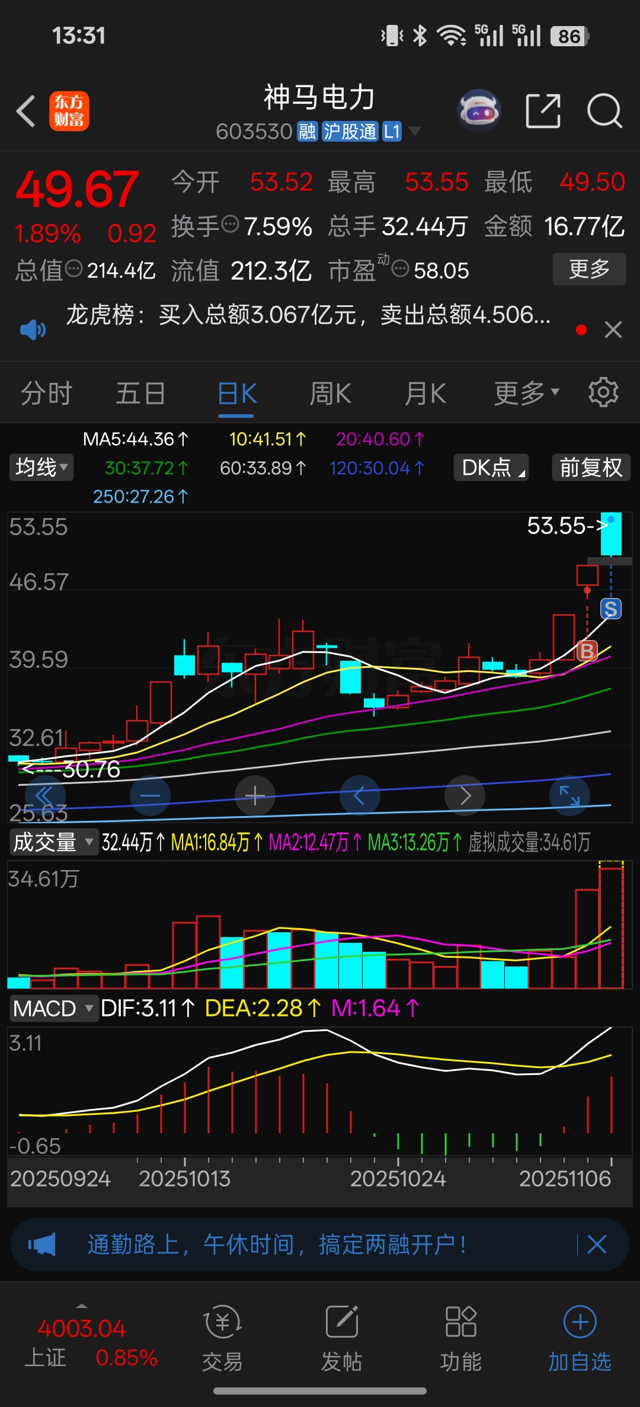The image size is (640, 1407).
Task: Open 均线 indicator dropdown
Action: 41,468
